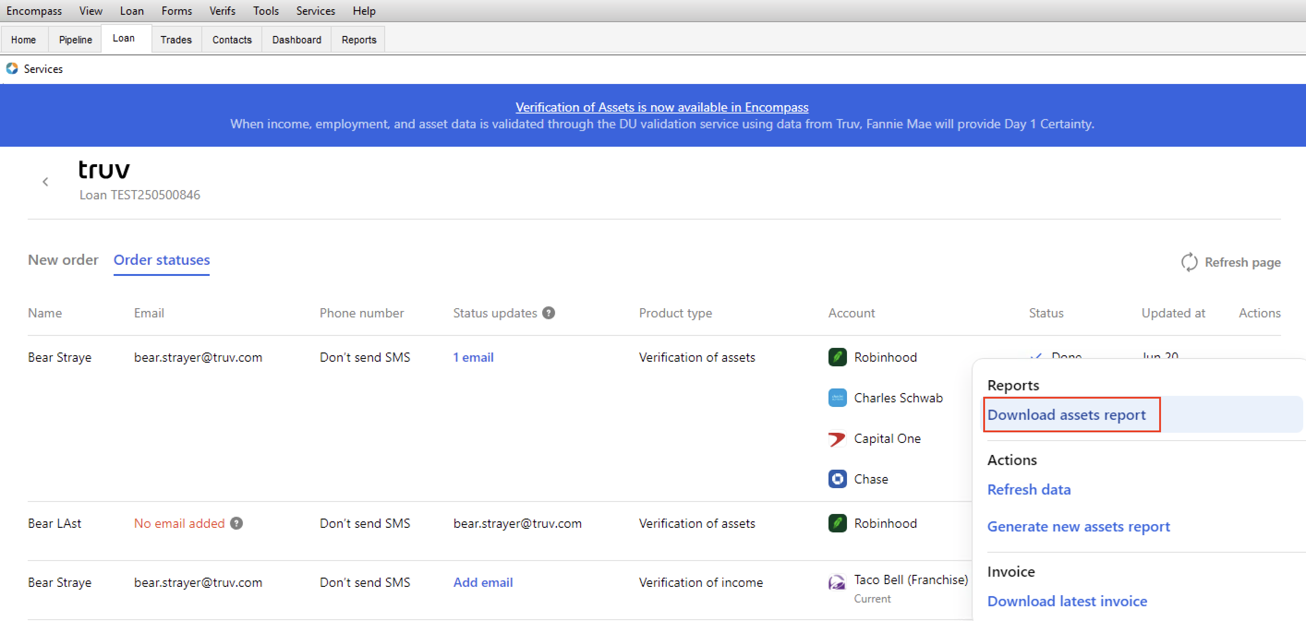Open the Tools menu
This screenshot has width=1306, height=621.
tap(266, 11)
